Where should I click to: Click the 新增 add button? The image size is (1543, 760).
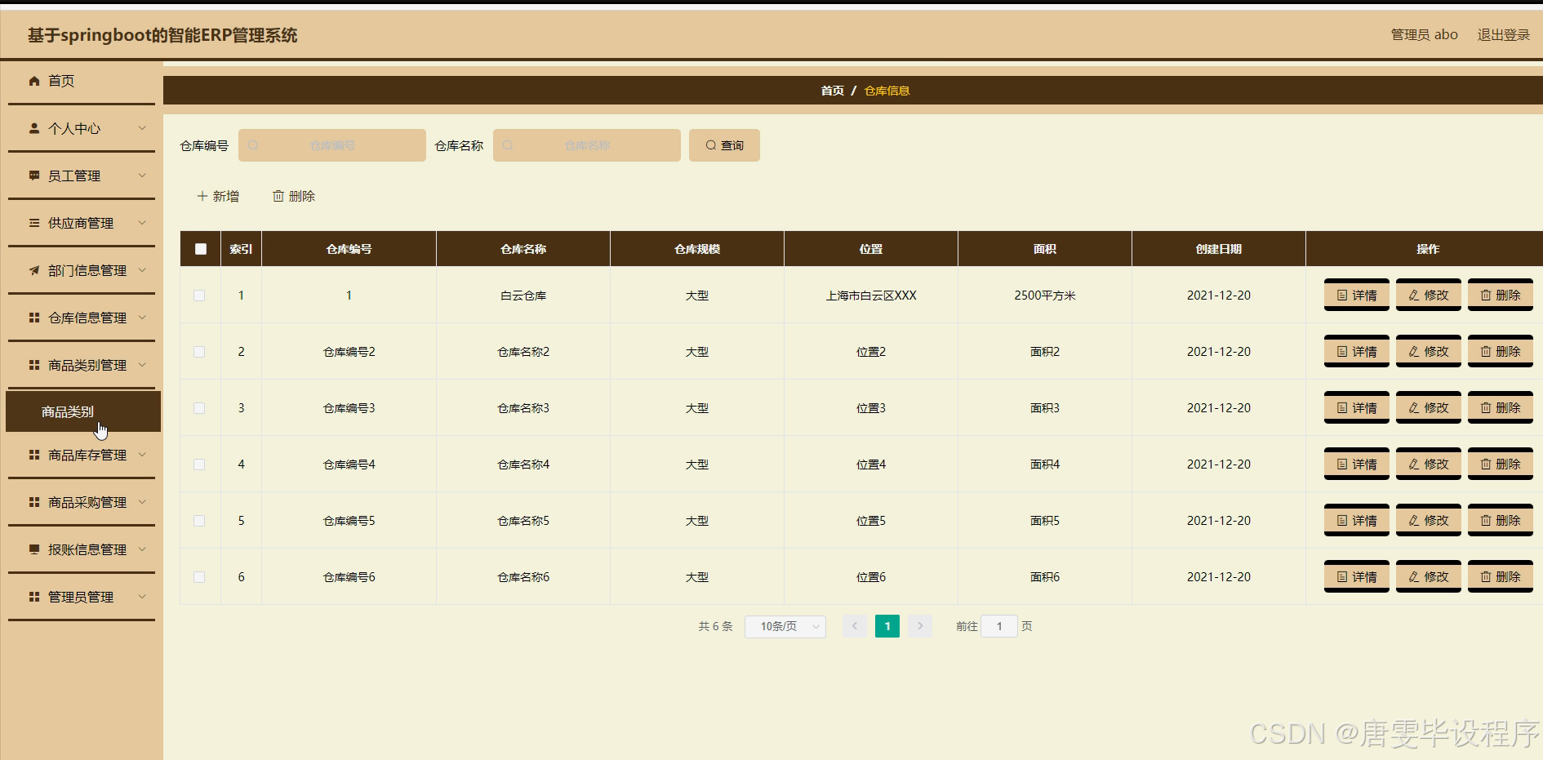[x=218, y=196]
